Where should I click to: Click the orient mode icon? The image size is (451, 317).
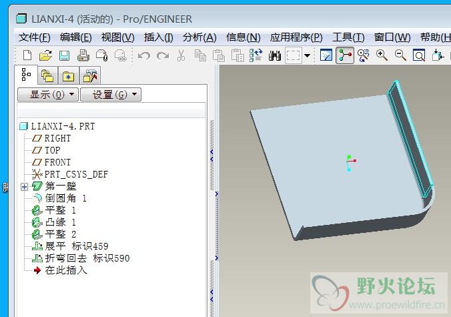[x=364, y=55]
